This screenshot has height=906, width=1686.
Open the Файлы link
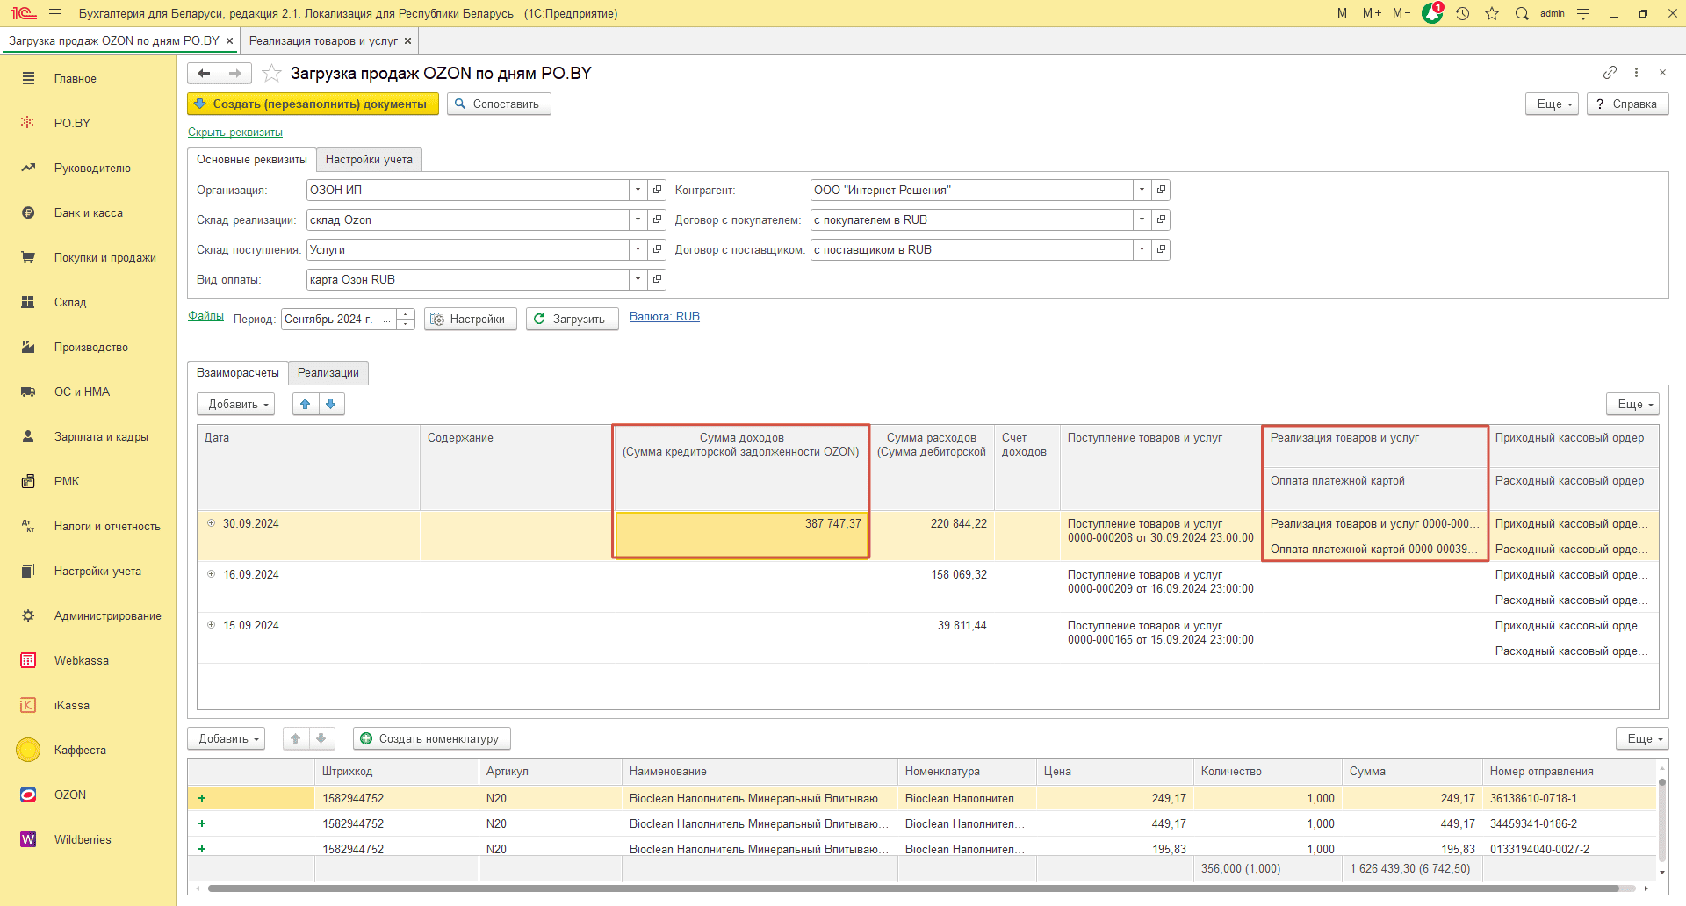205,316
